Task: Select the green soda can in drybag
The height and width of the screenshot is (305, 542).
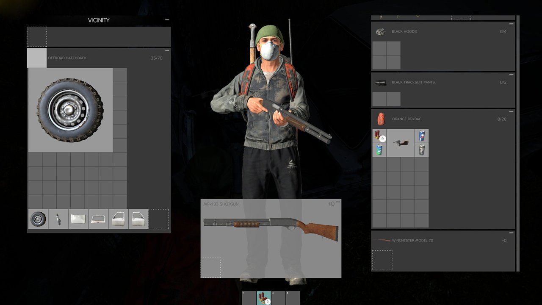Action: click(x=379, y=150)
